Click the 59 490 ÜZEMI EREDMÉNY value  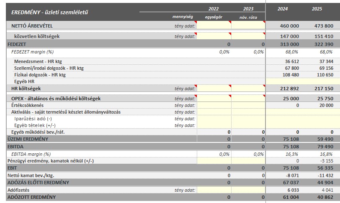coord(325,139)
